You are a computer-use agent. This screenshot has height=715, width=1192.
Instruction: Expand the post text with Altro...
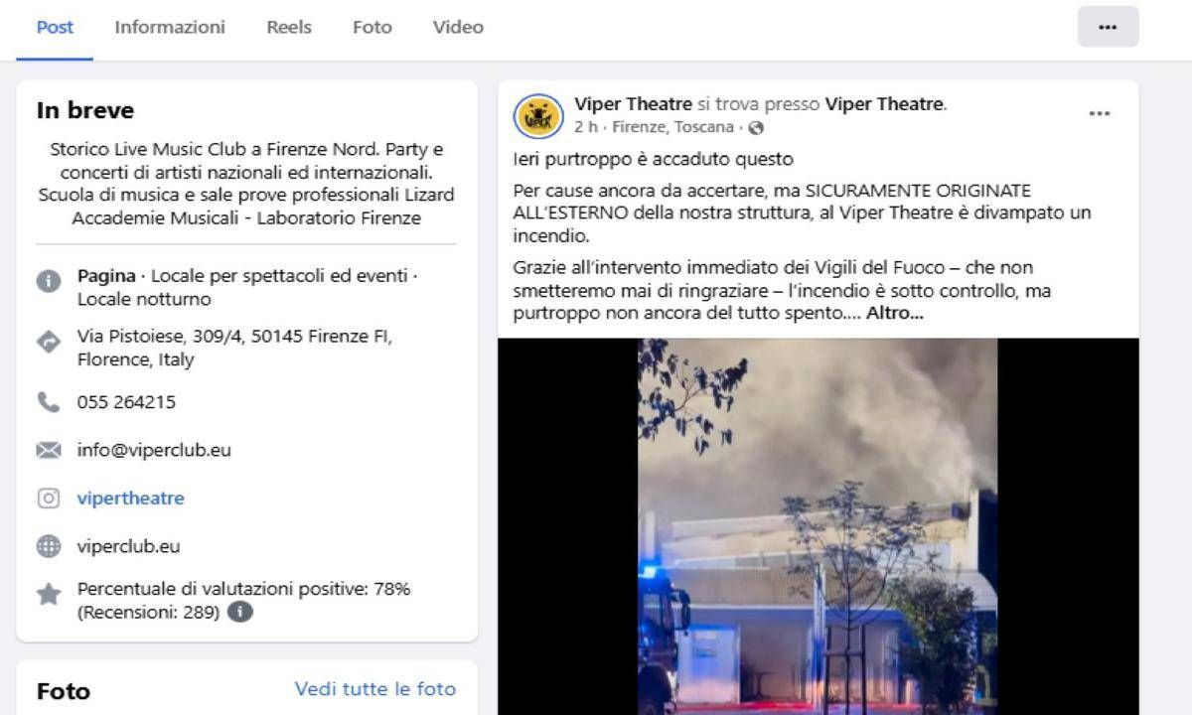pos(895,313)
